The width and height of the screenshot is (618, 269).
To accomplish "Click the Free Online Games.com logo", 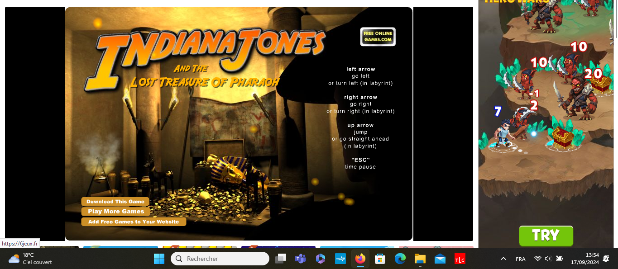I will pos(378,37).
